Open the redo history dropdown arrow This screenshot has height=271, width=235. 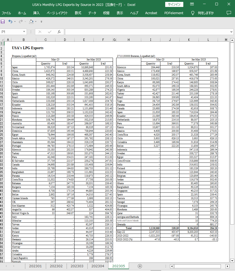coord(25,22)
